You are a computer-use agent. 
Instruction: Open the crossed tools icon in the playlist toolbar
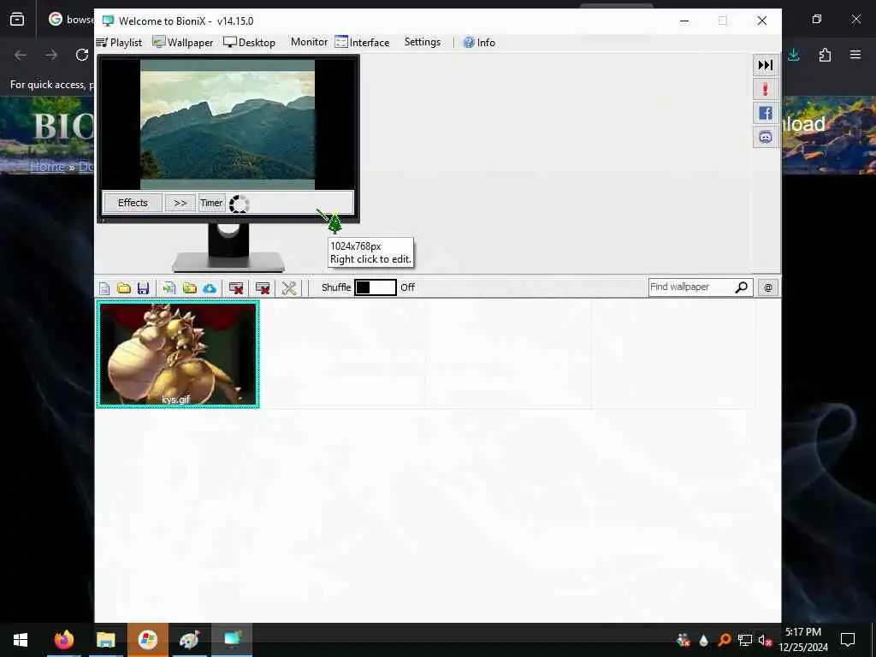point(289,287)
